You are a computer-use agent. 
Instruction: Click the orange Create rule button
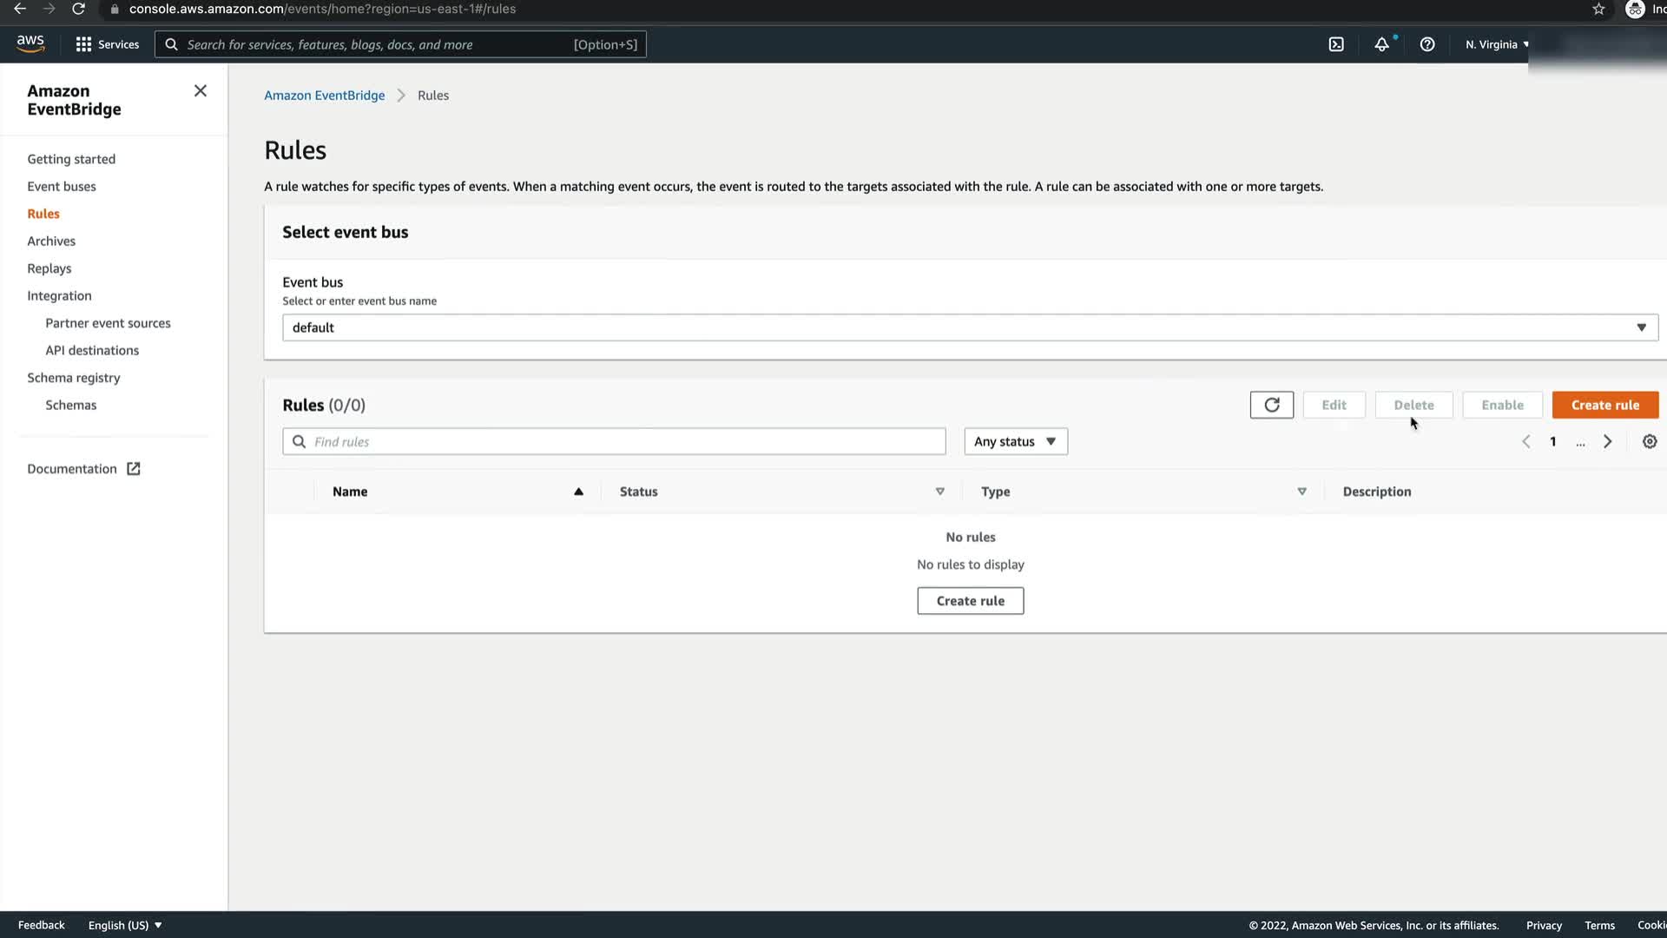click(x=1604, y=405)
